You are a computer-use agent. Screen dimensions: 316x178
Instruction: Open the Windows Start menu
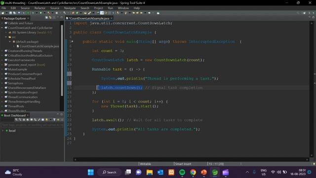[91, 173]
